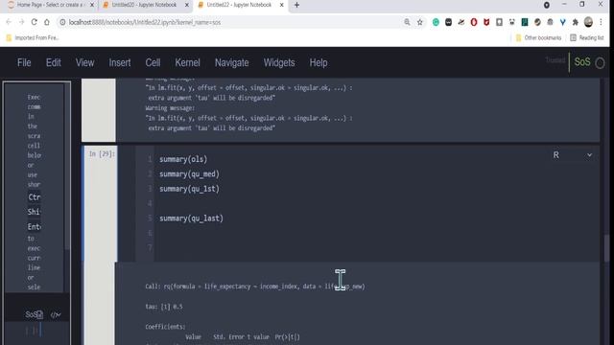This screenshot has width=614, height=345.
Task: Open the R cell kernel dropdown
Action: [573, 155]
